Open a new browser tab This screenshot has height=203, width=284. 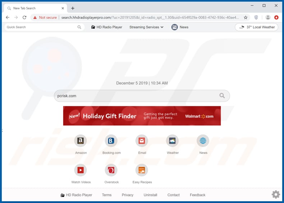coord(73,8)
